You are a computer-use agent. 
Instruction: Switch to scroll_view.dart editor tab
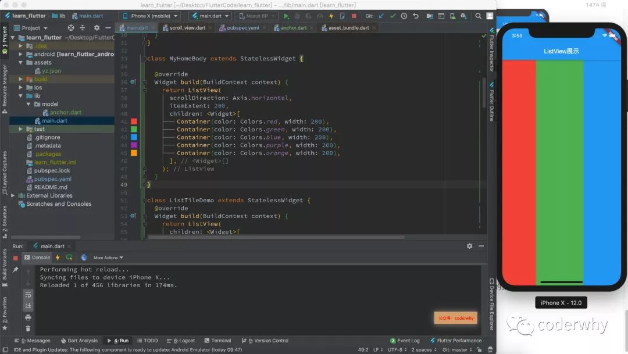coord(187,28)
